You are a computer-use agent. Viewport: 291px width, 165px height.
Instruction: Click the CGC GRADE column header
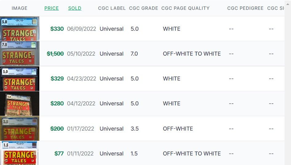[144, 8]
